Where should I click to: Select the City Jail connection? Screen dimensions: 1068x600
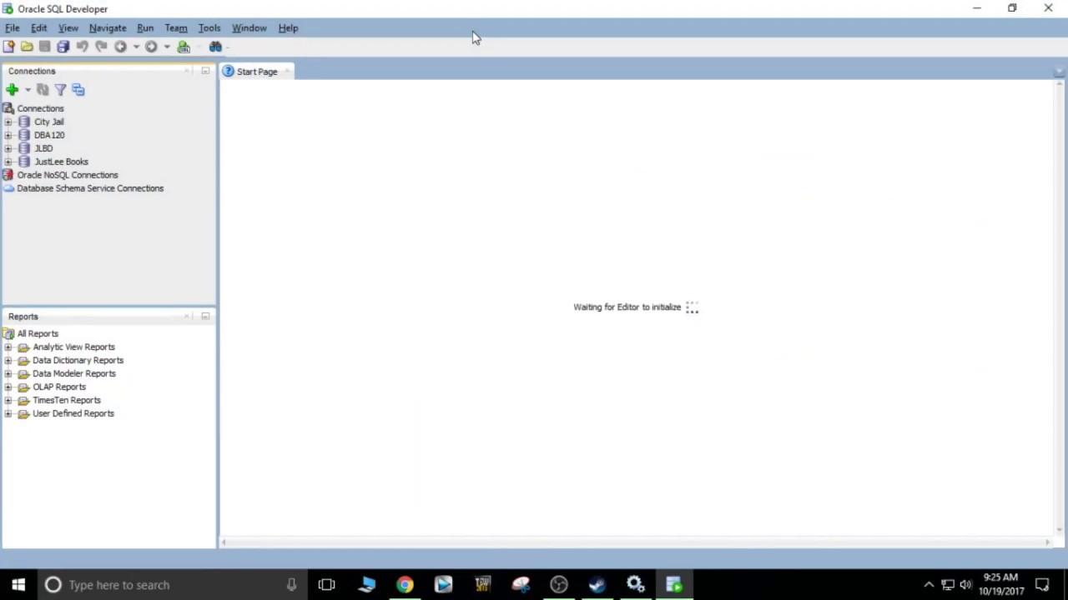pos(48,122)
